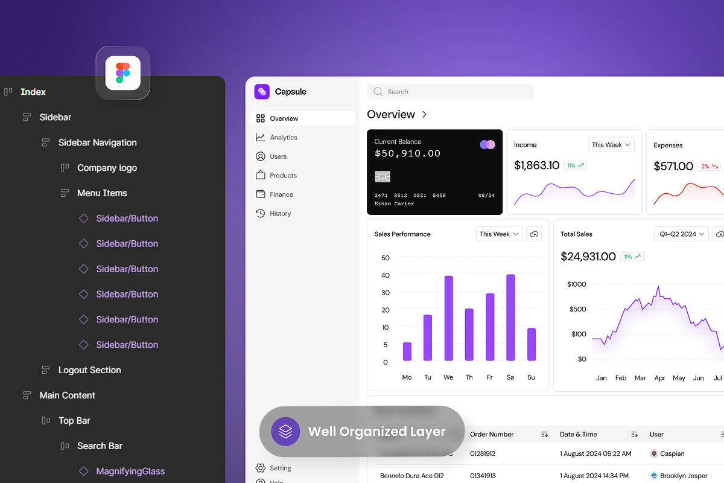Image resolution: width=724 pixels, height=483 pixels.
Task: Open the Q1-Q2 2024 dropdown
Action: click(682, 234)
